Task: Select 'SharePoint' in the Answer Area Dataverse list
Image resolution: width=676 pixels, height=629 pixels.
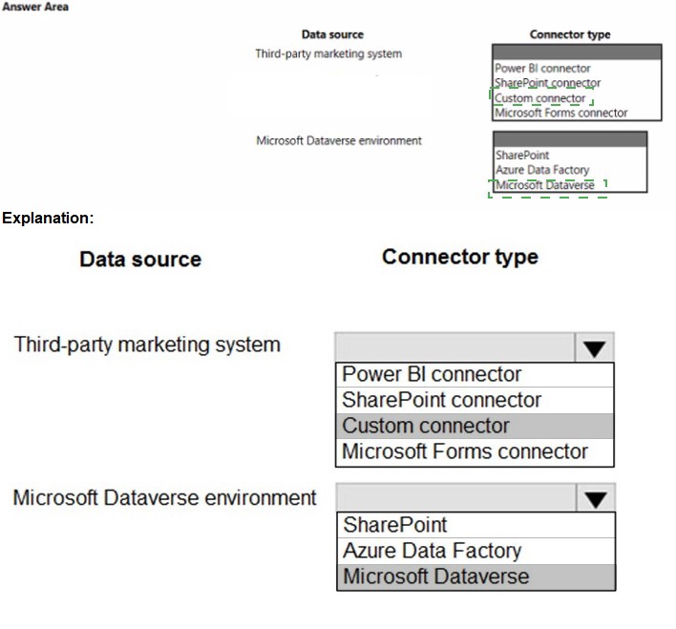Action: click(x=522, y=156)
